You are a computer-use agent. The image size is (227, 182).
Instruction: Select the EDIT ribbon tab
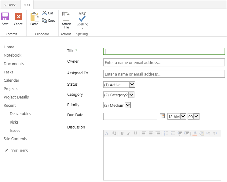(27, 5)
